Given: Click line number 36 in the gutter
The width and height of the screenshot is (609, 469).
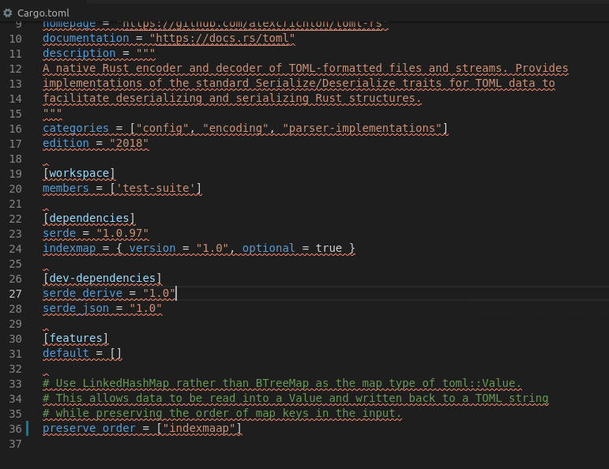Looking at the screenshot, I should pos(16,429).
